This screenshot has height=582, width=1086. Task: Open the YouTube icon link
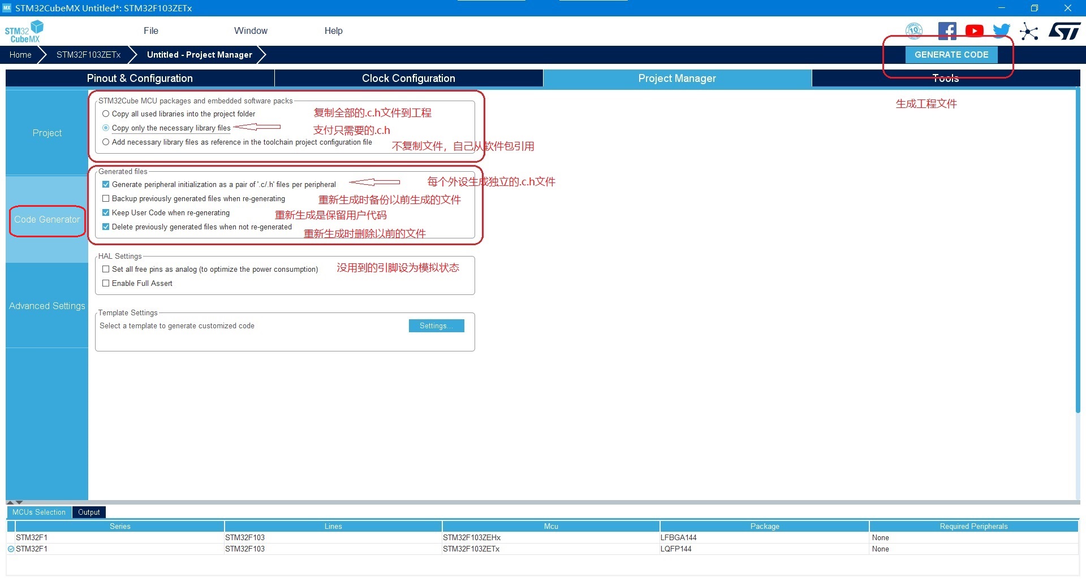tap(974, 31)
